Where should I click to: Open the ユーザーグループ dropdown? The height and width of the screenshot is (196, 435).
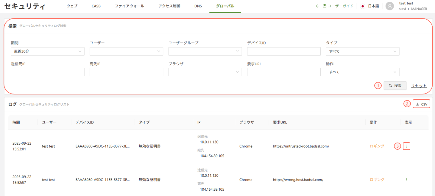click(205, 51)
